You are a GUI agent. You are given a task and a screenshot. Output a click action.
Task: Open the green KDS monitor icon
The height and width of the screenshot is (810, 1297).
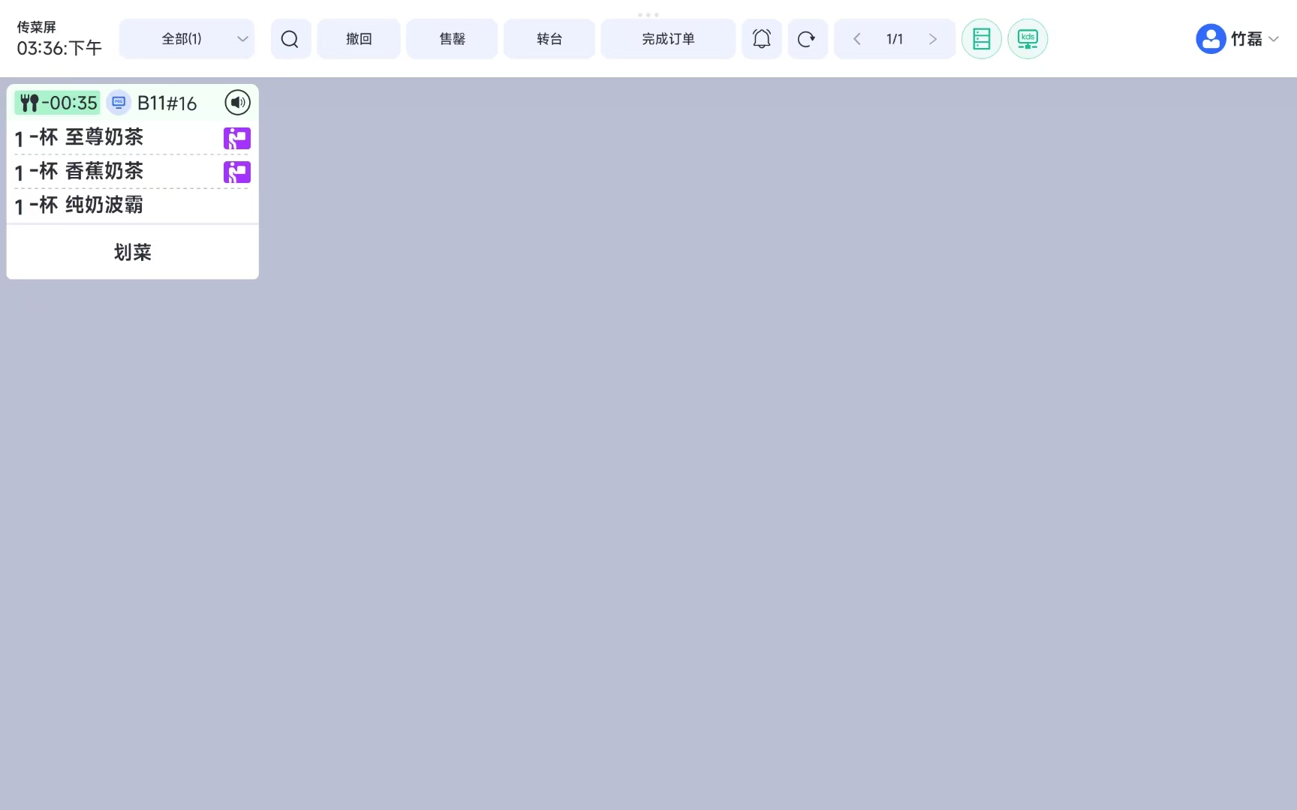pyautogui.click(x=1028, y=39)
